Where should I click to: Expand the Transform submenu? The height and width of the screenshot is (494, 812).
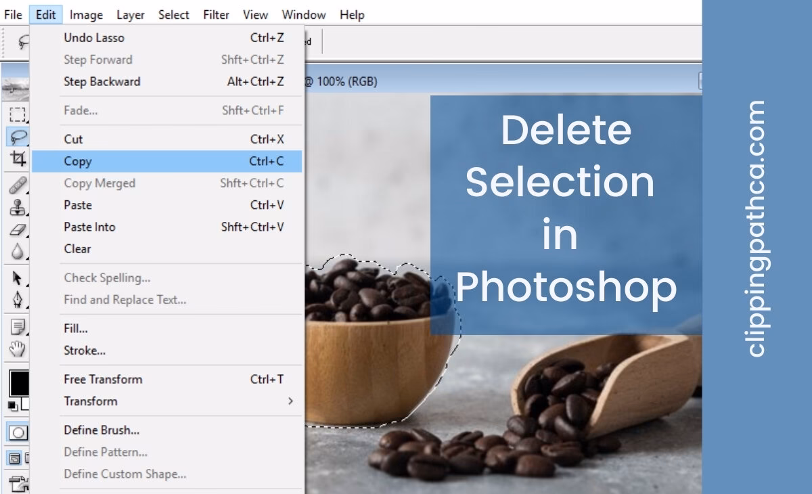90,401
